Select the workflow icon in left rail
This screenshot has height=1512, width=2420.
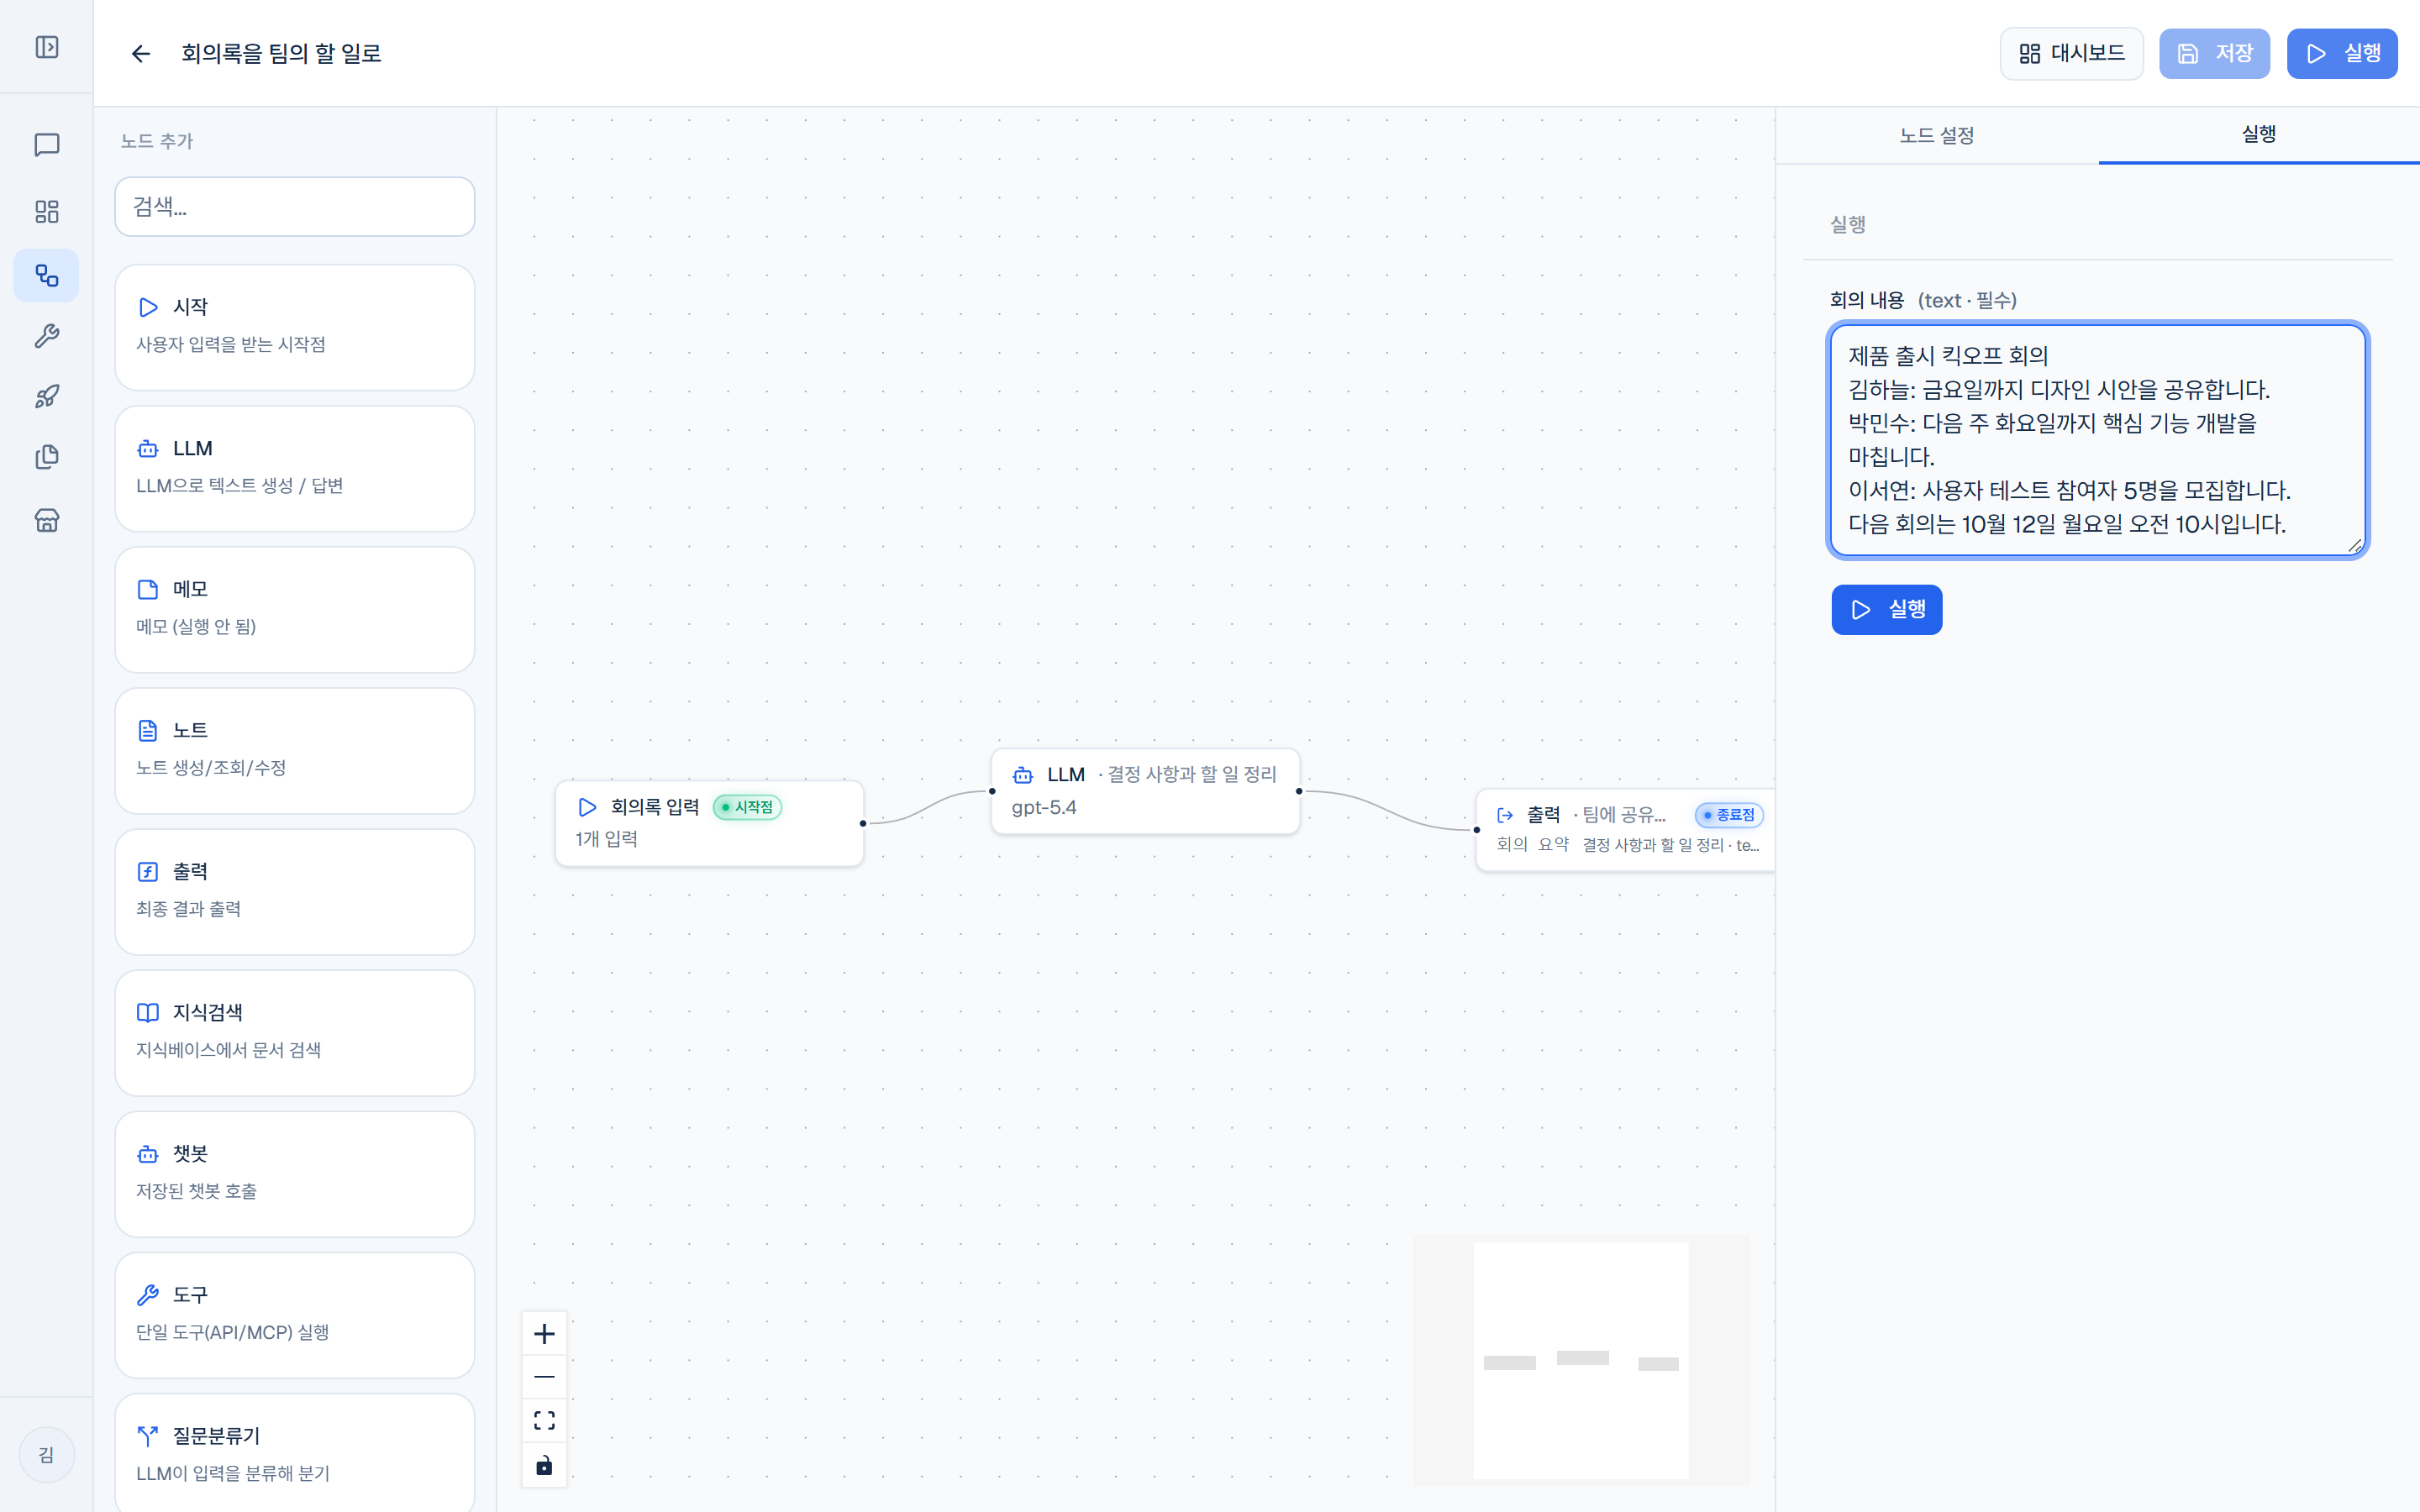pos(47,275)
